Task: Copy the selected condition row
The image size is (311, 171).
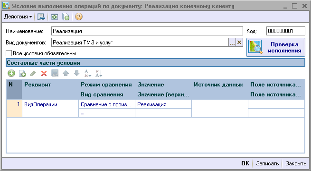Action: tap(22, 74)
